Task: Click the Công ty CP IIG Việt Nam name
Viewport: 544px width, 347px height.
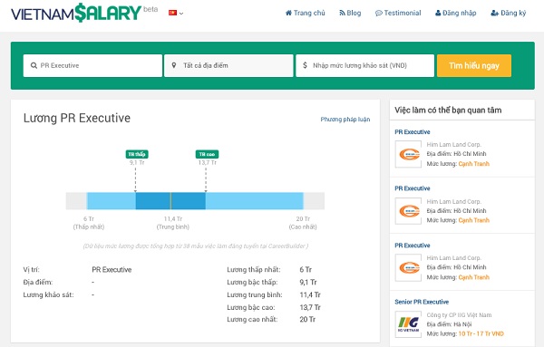Action: pyautogui.click(x=459, y=315)
